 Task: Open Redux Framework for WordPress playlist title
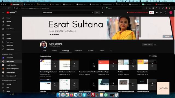[x=88, y=72]
